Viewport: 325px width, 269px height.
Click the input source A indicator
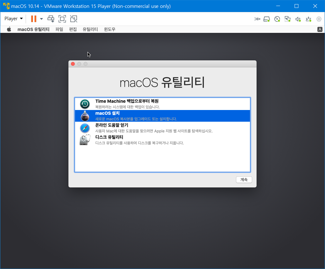click(x=320, y=29)
